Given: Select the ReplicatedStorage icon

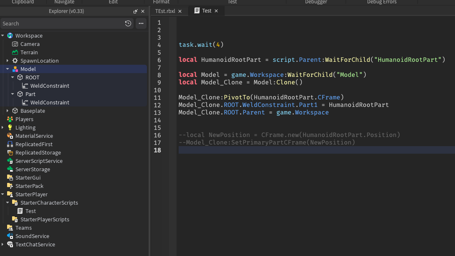Looking at the screenshot, I should click(10, 152).
